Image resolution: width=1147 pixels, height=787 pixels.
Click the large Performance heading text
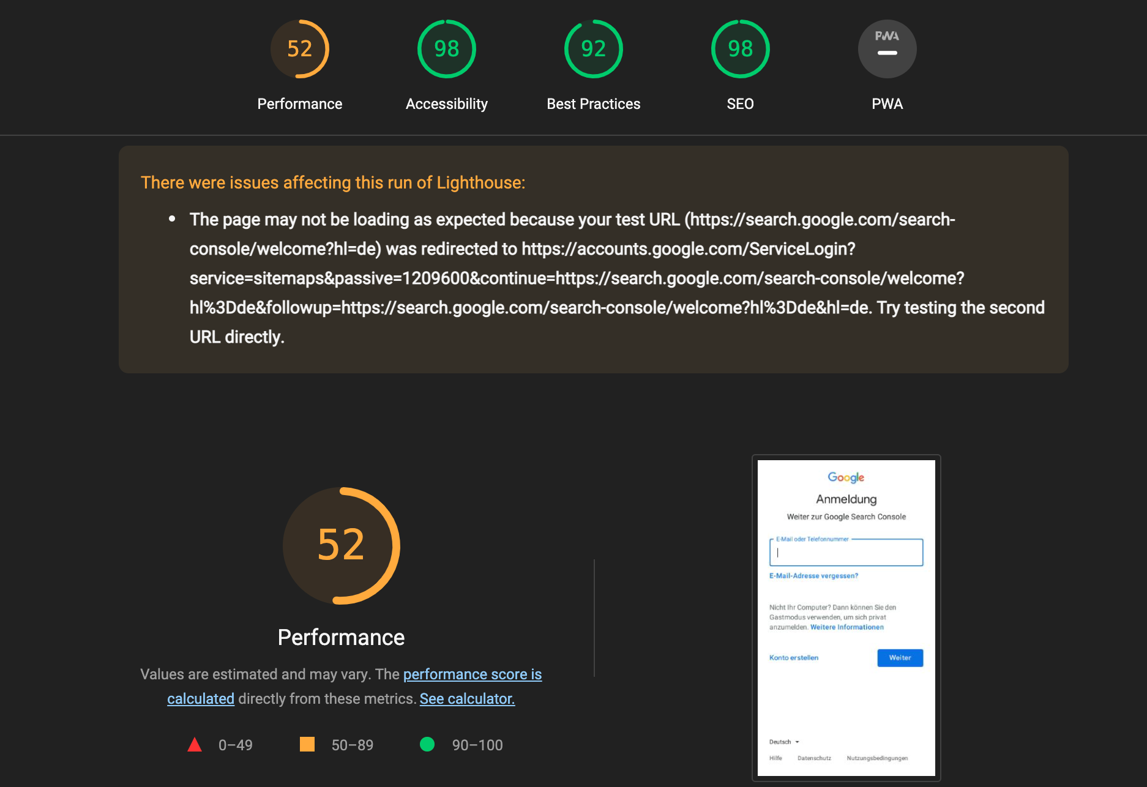(x=341, y=637)
